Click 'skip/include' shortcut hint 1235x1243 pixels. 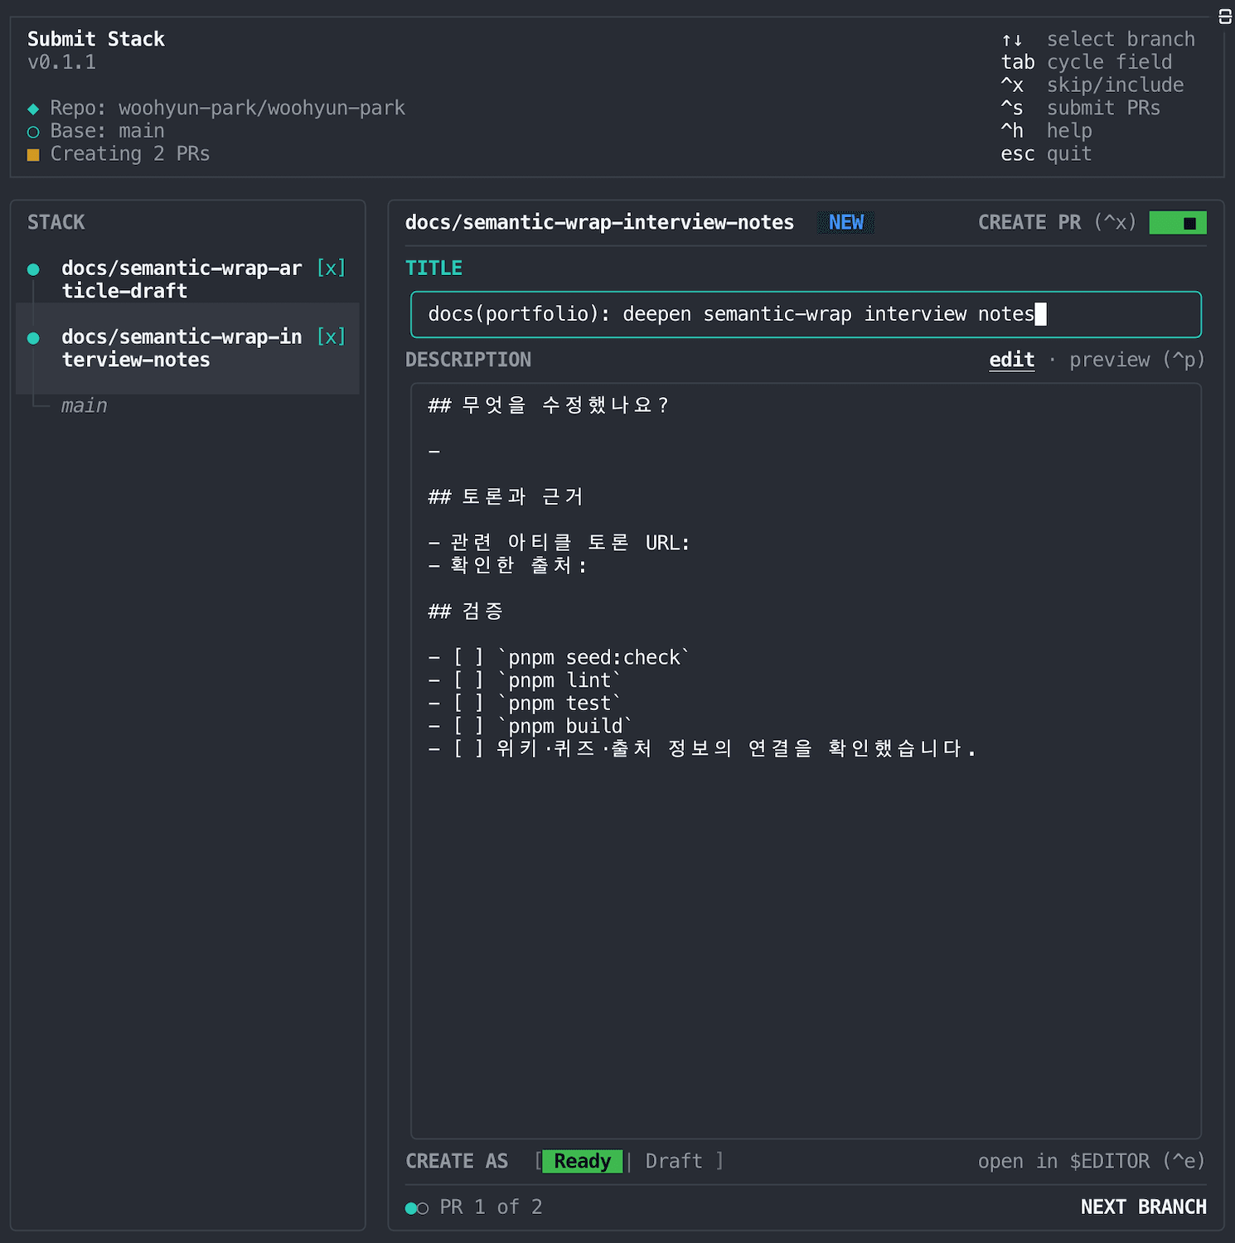point(1115,85)
